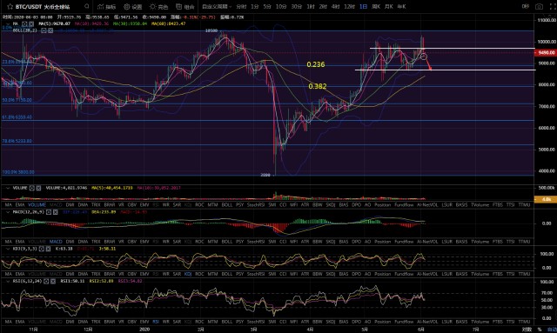
Task: Open the combination (组合) layout icon
Action: click(179, 6)
